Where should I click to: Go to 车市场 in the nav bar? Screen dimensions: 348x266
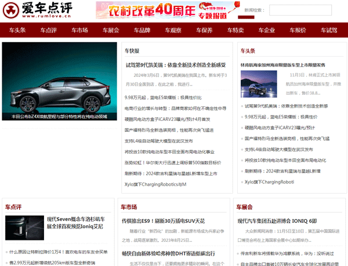79,30
